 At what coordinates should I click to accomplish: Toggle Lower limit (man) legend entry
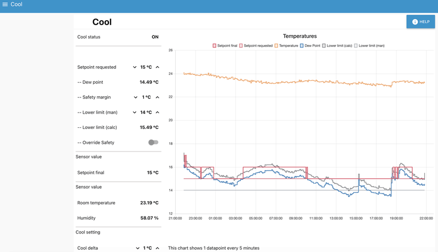click(369, 46)
